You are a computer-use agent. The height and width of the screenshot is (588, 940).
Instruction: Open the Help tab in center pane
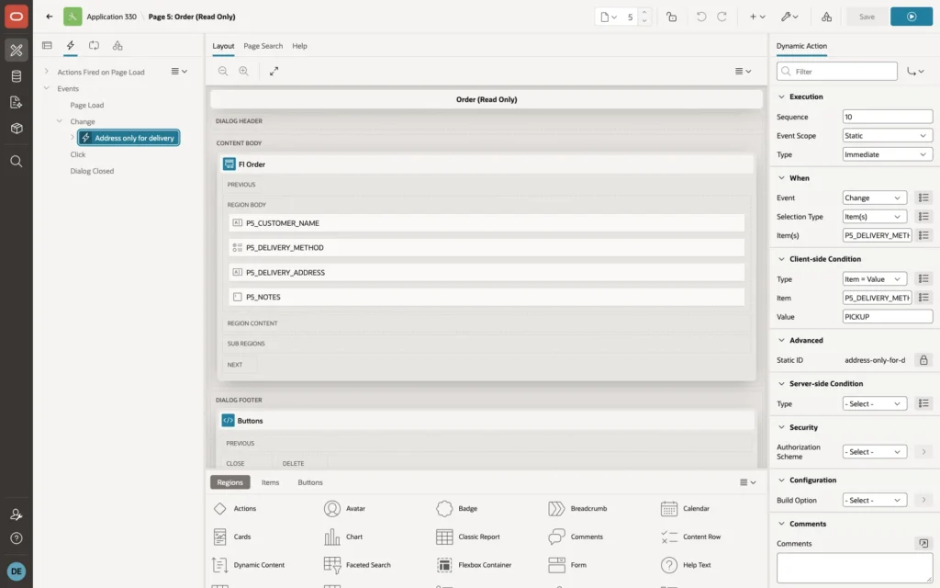[299, 46]
